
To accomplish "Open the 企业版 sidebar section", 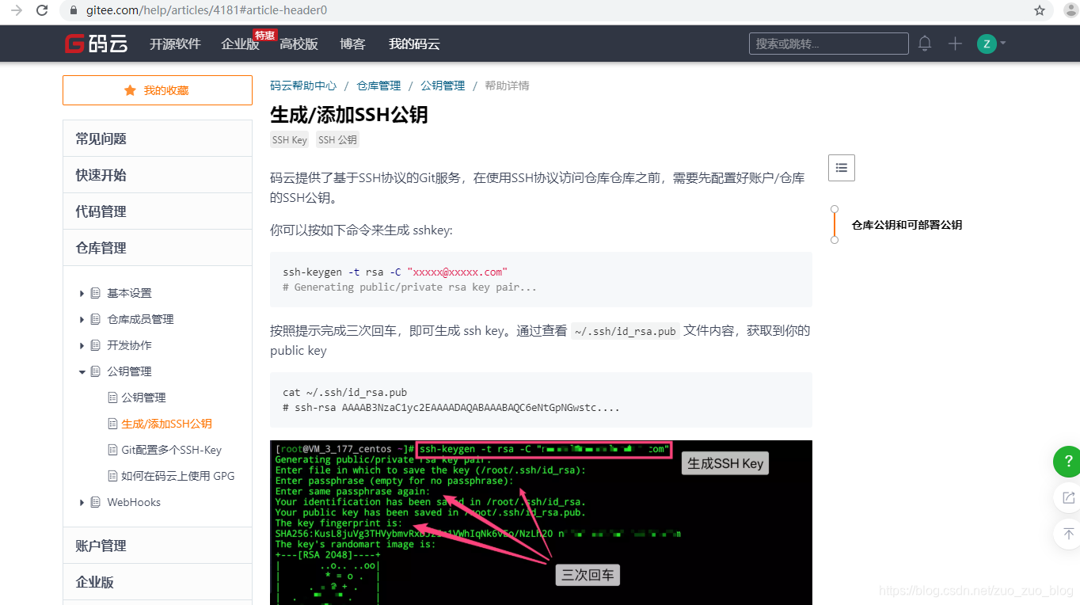I will (158, 582).
